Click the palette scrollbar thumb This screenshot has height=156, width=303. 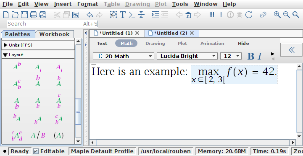click(78, 112)
